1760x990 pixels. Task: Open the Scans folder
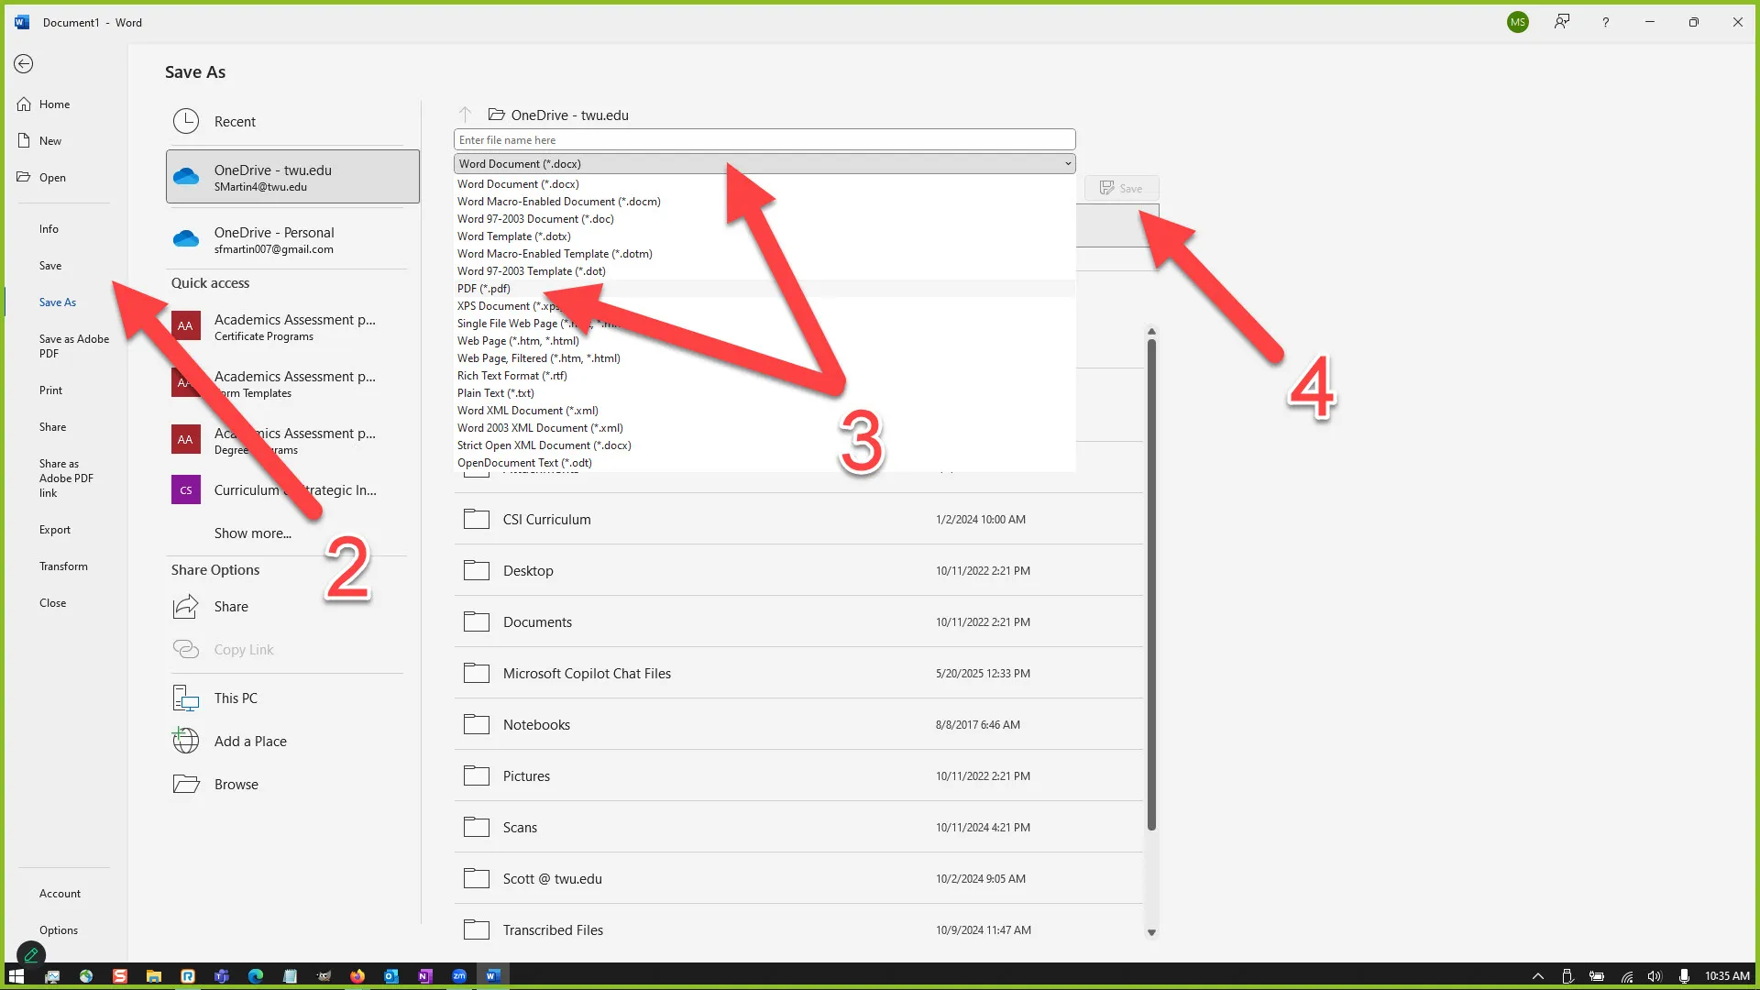pyautogui.click(x=798, y=828)
